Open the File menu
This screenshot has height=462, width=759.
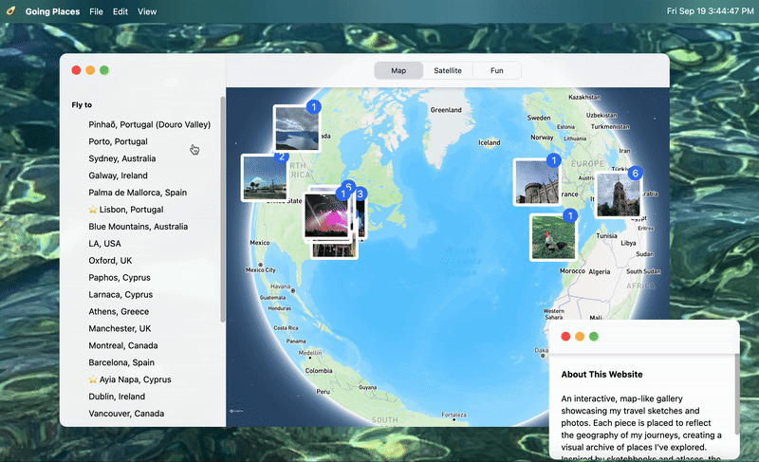[96, 11]
